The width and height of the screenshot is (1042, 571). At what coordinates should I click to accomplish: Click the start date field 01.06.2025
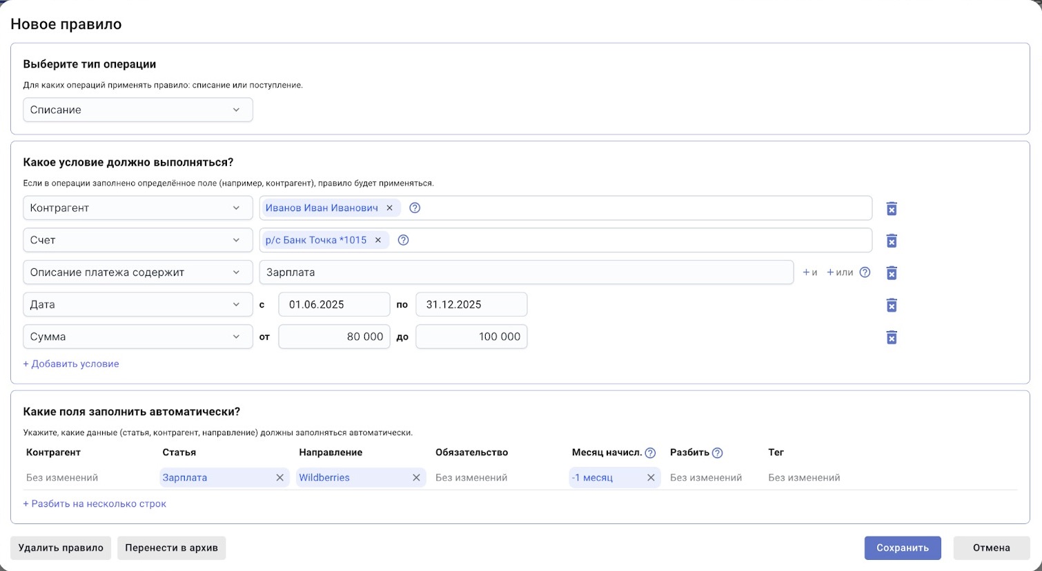[334, 304]
